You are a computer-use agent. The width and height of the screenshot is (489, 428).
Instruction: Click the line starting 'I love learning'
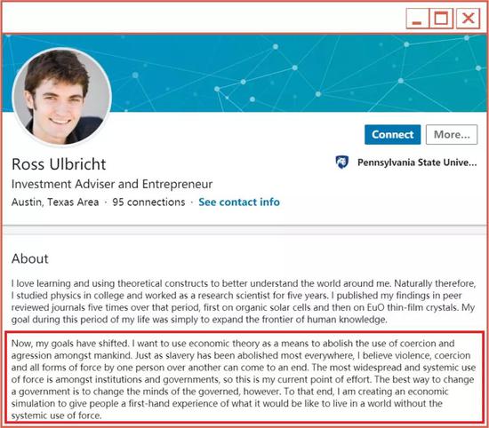pos(244,283)
